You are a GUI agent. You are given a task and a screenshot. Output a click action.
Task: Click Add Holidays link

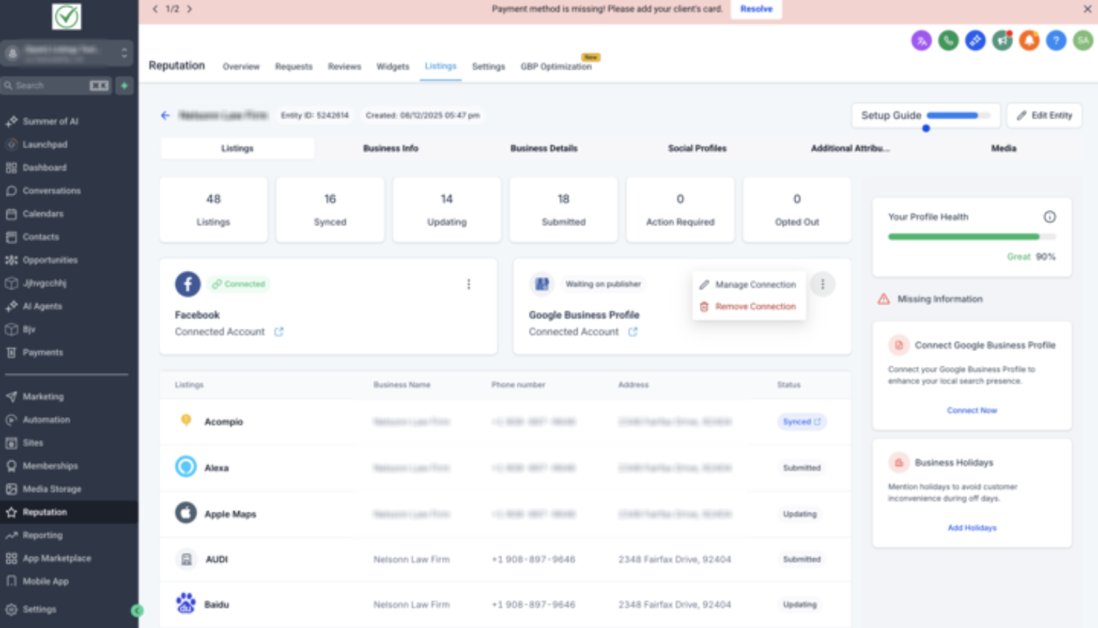click(x=972, y=528)
